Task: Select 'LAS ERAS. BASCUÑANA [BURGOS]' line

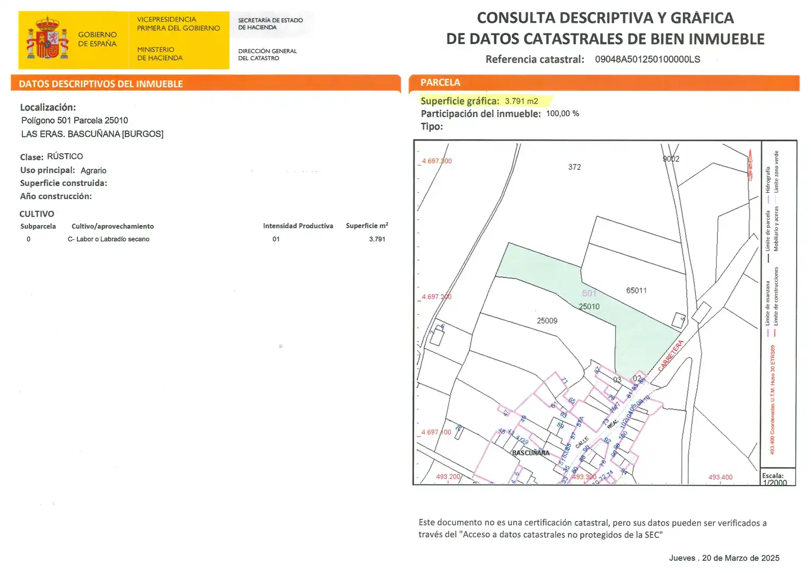Action: coord(92,134)
